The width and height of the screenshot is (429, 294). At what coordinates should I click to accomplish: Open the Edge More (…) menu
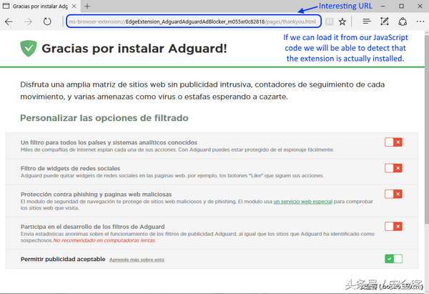[418, 22]
